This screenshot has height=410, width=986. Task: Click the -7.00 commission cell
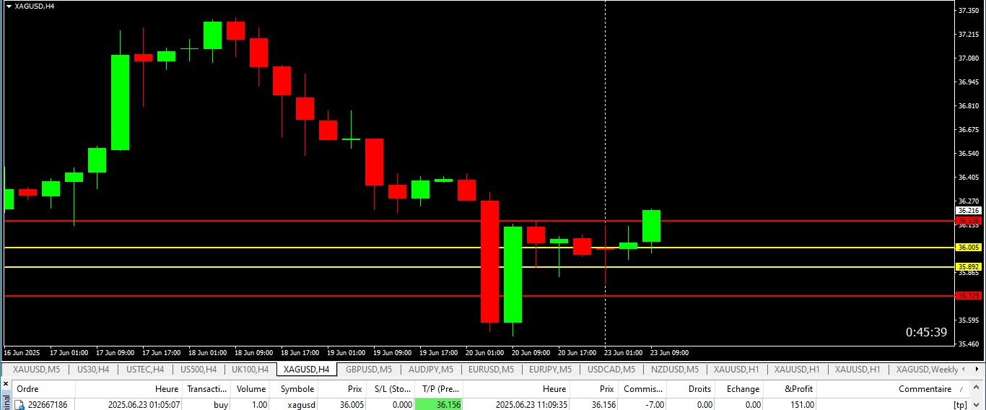point(655,405)
